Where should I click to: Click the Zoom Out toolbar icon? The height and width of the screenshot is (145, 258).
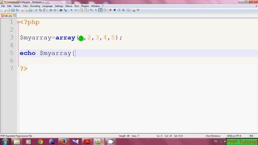pos(76,10)
